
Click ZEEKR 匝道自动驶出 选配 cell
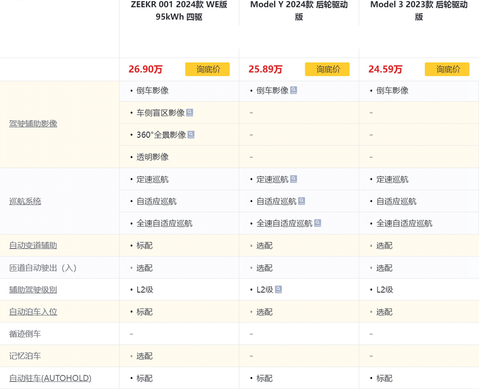pos(179,268)
